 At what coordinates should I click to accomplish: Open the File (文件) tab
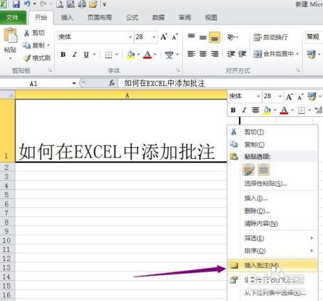click(x=12, y=17)
